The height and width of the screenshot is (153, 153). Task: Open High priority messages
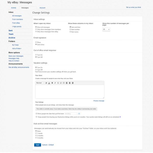[x=17, y=27]
